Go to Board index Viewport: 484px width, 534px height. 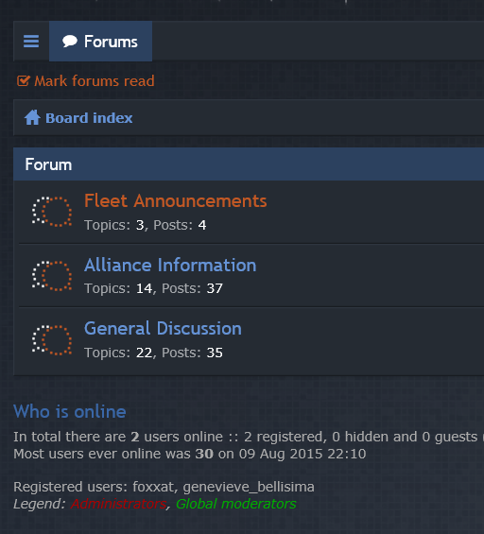click(x=89, y=118)
